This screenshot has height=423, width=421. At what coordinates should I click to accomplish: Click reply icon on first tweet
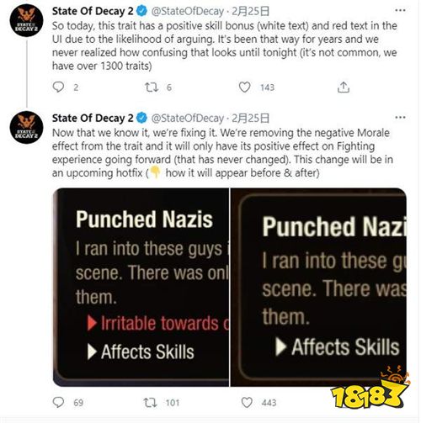pyautogui.click(x=58, y=87)
